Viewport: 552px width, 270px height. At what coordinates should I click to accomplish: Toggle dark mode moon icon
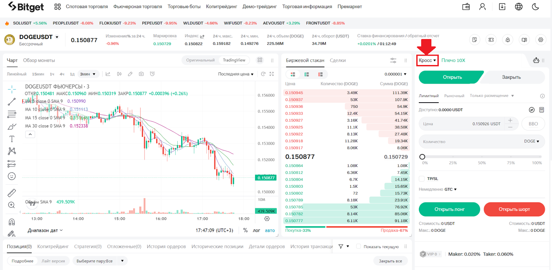[535, 7]
